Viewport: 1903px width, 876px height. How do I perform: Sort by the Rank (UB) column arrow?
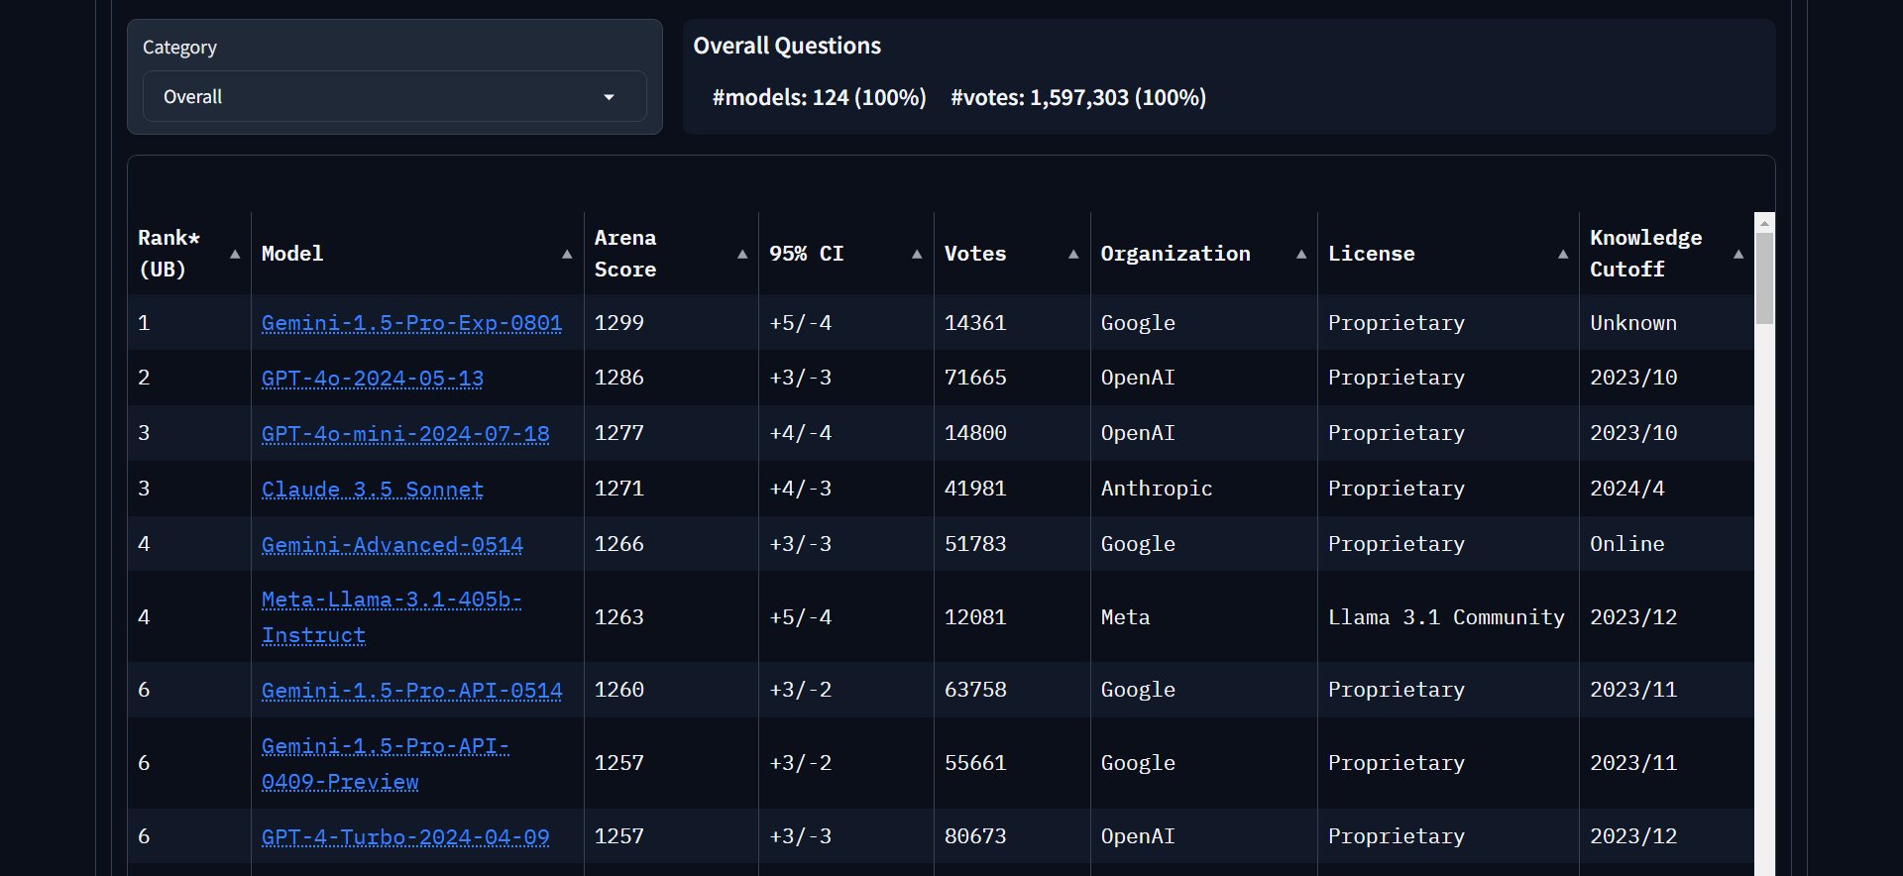coord(235,254)
